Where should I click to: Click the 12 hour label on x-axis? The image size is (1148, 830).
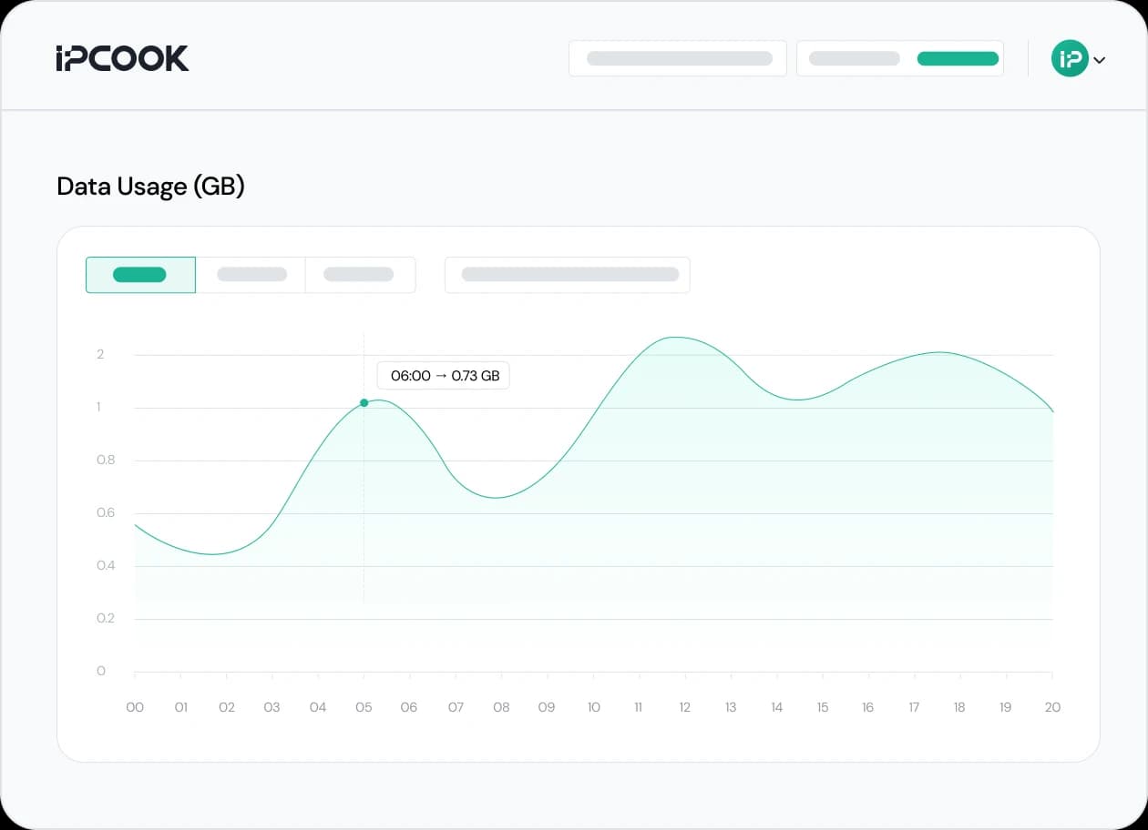pos(684,707)
